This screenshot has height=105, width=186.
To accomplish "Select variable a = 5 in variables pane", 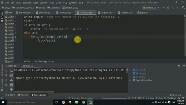I will (x=139, y=70).
